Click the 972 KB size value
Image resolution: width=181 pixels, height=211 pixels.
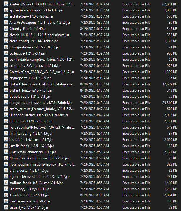coord(172,66)
